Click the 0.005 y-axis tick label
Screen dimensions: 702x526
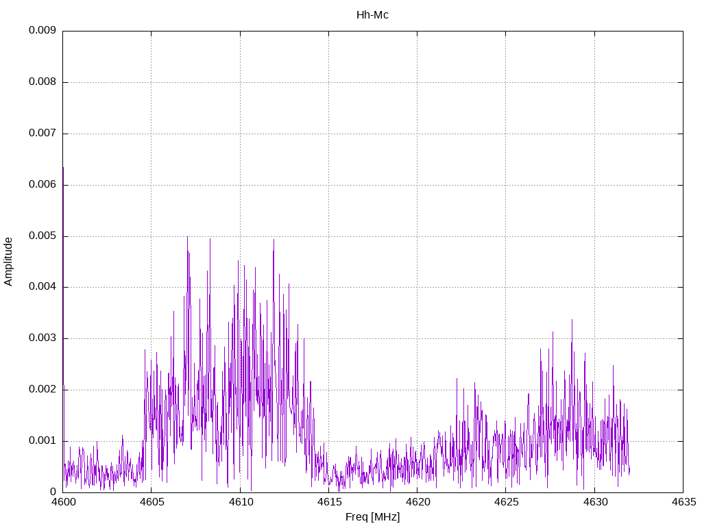tap(42, 236)
